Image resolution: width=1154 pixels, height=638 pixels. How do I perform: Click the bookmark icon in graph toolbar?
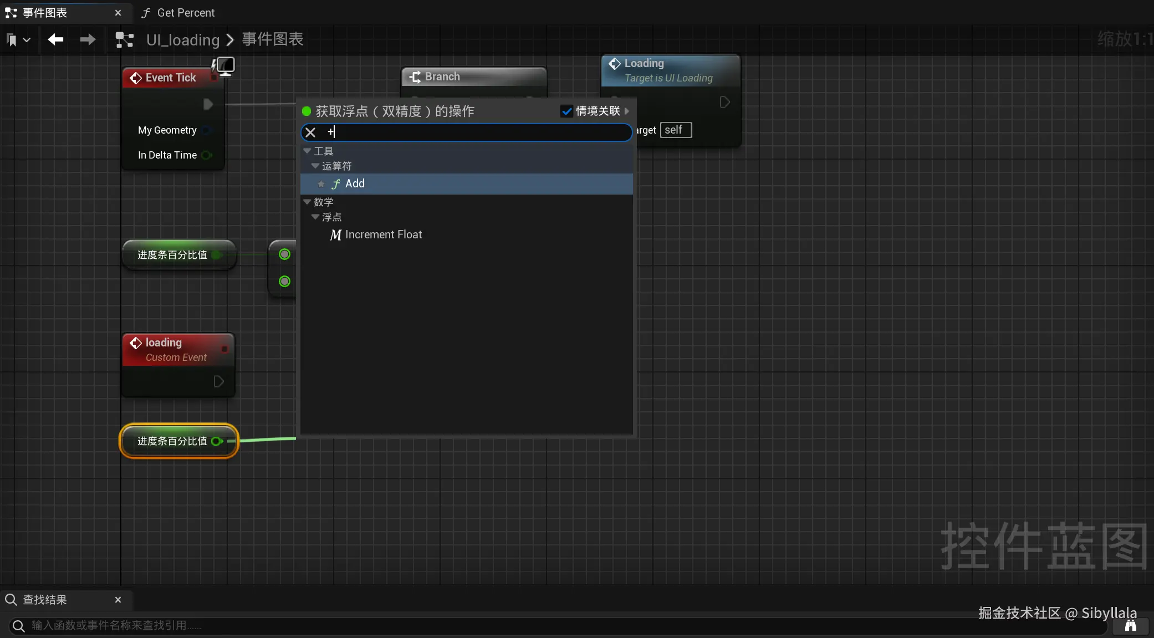(12, 40)
